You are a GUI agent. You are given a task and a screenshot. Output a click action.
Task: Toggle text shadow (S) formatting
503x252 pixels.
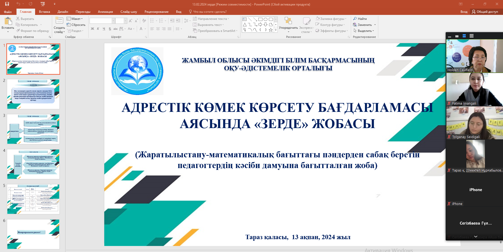point(110,29)
